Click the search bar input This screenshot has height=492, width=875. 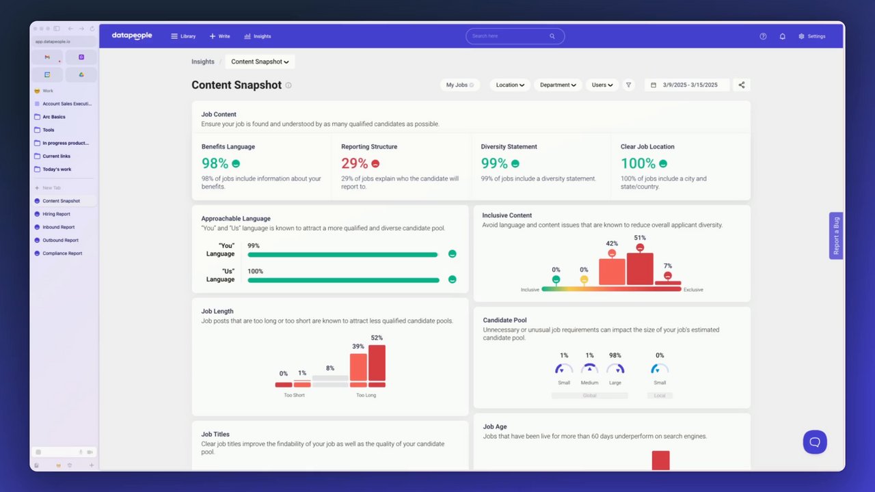515,36
